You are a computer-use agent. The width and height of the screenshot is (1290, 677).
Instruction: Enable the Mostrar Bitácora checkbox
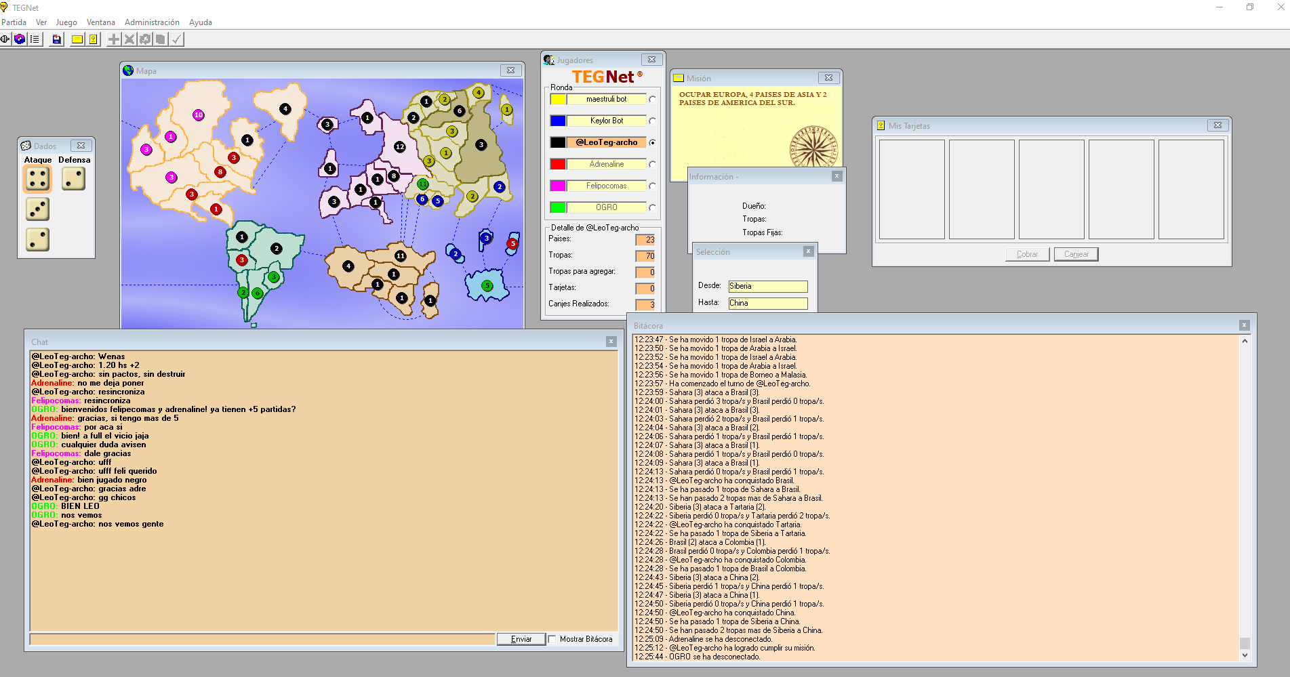pyautogui.click(x=552, y=639)
